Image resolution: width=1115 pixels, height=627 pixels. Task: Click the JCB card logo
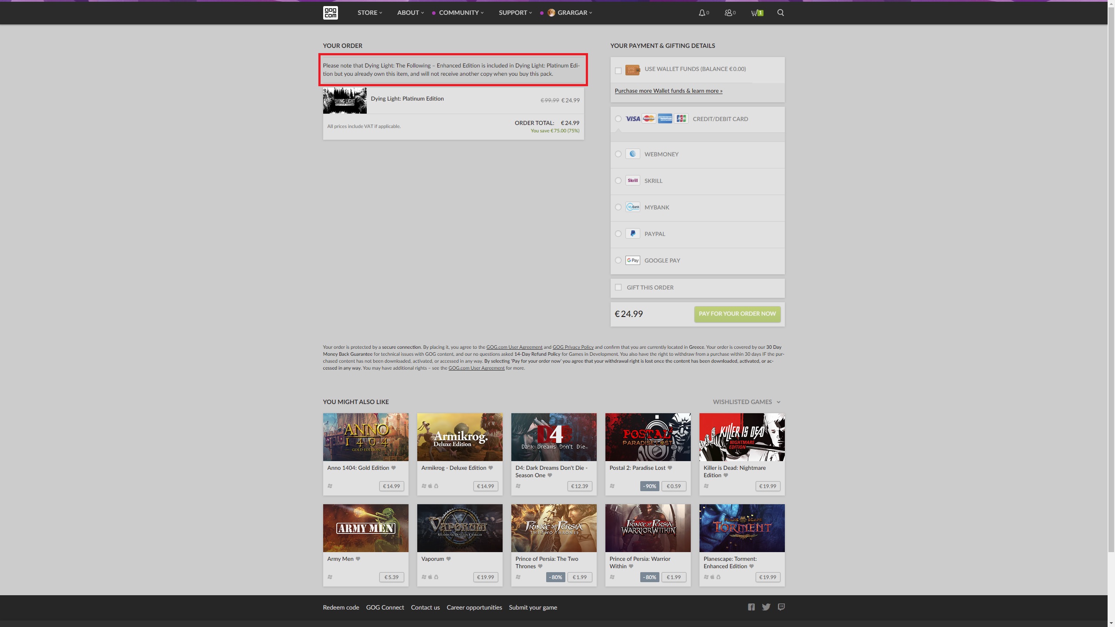click(681, 118)
